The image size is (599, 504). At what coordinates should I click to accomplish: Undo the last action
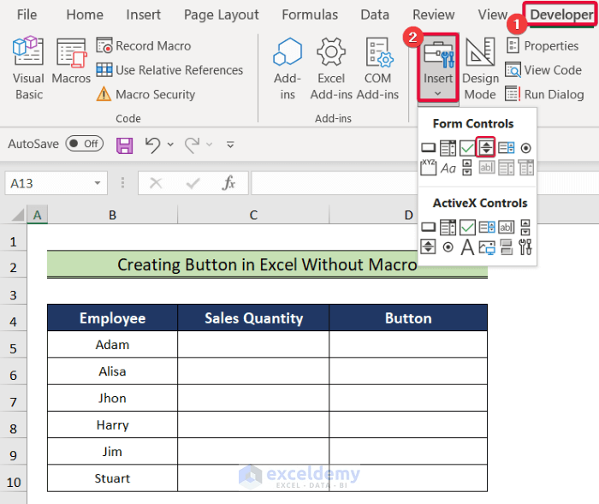click(152, 145)
